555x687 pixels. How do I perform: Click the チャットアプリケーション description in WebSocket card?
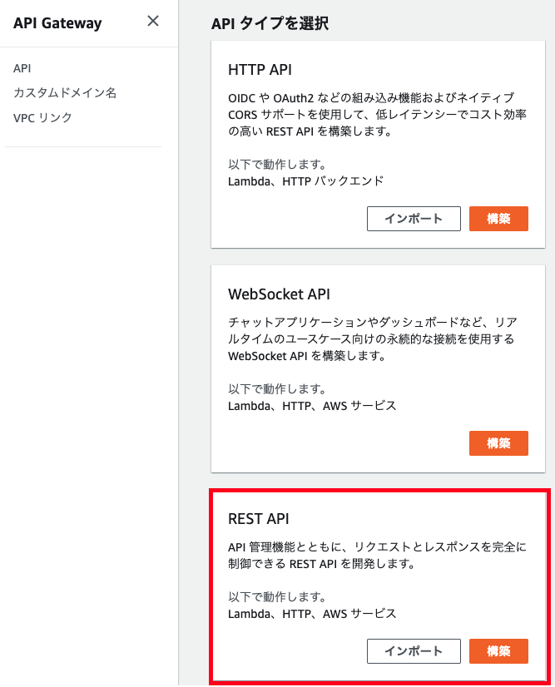coord(373,339)
